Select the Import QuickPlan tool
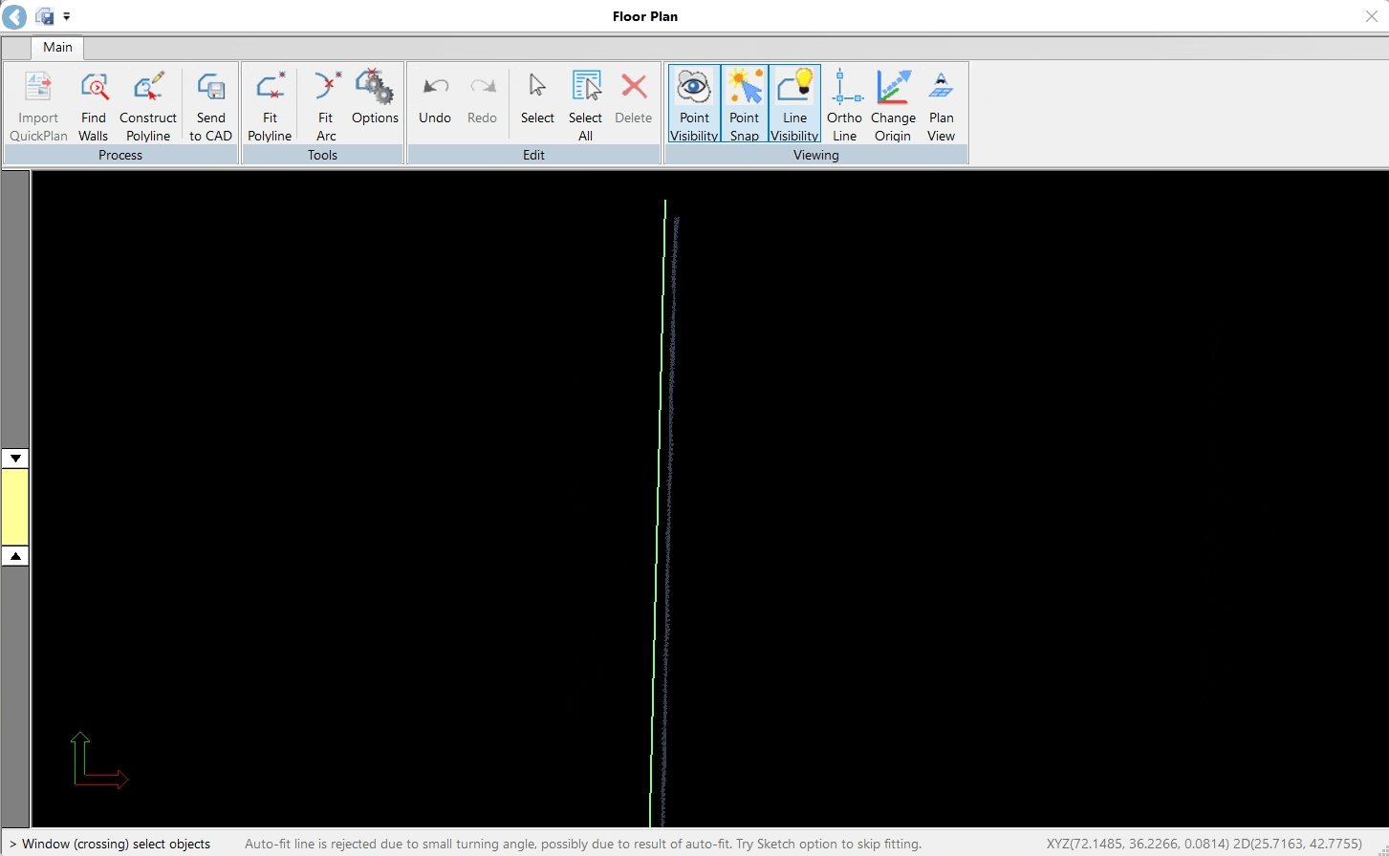This screenshot has height=856, width=1389. pos(37,103)
